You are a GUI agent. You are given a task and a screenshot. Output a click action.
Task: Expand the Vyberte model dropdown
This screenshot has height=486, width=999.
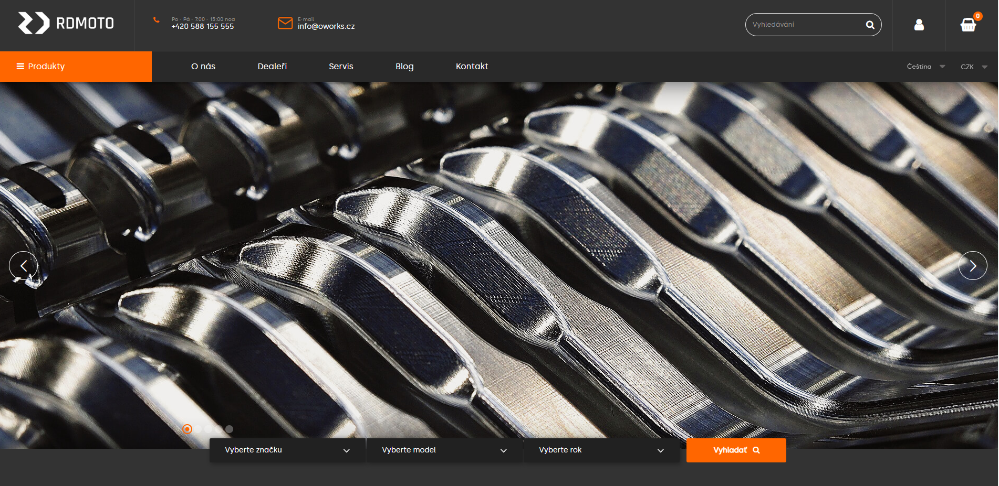tap(444, 450)
